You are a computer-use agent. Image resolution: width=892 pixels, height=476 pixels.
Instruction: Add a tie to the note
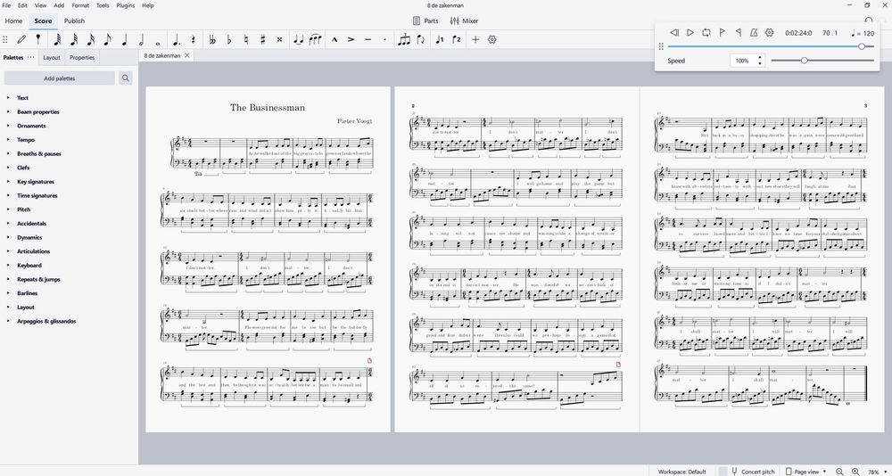(298, 40)
